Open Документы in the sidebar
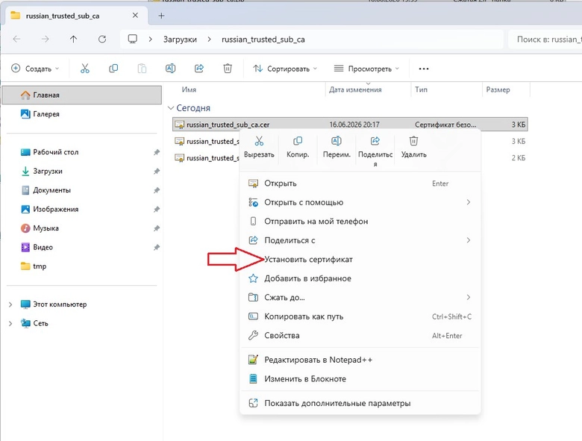Viewport: 582px width, 441px height. point(81,190)
